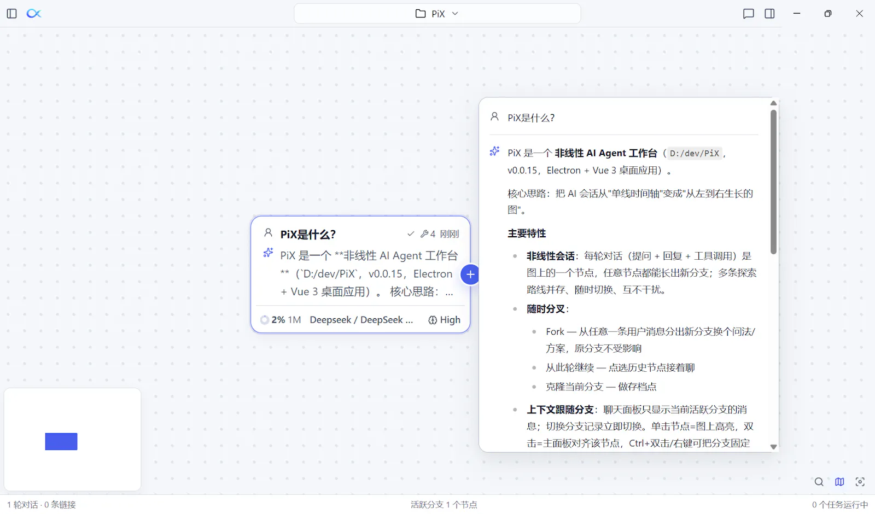
Task: Click the chat panel icon in title bar
Action: point(749,14)
